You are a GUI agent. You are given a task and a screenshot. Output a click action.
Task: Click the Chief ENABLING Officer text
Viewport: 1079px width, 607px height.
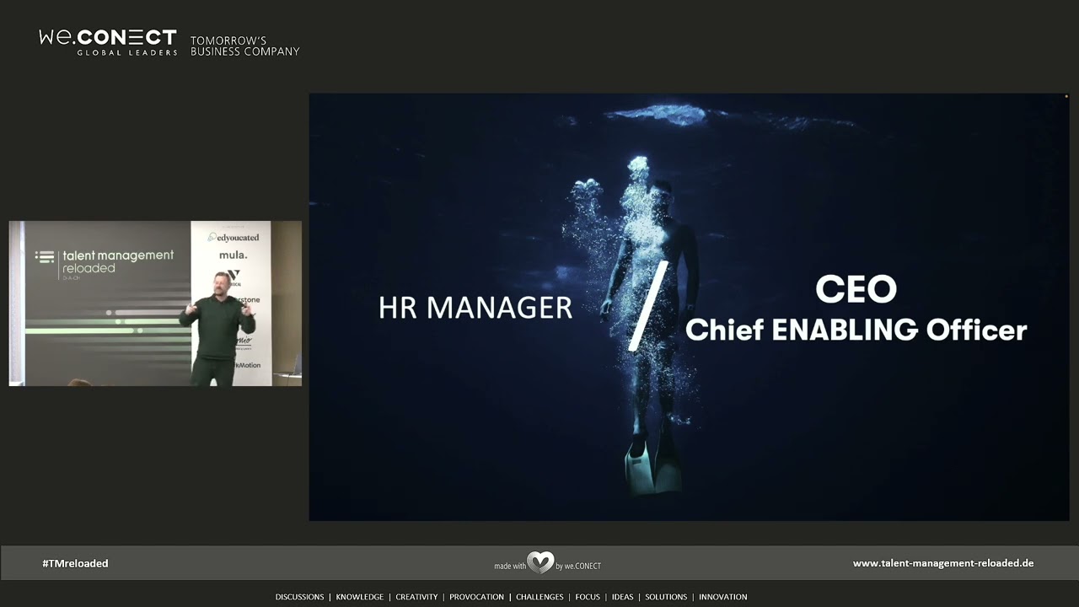point(856,330)
